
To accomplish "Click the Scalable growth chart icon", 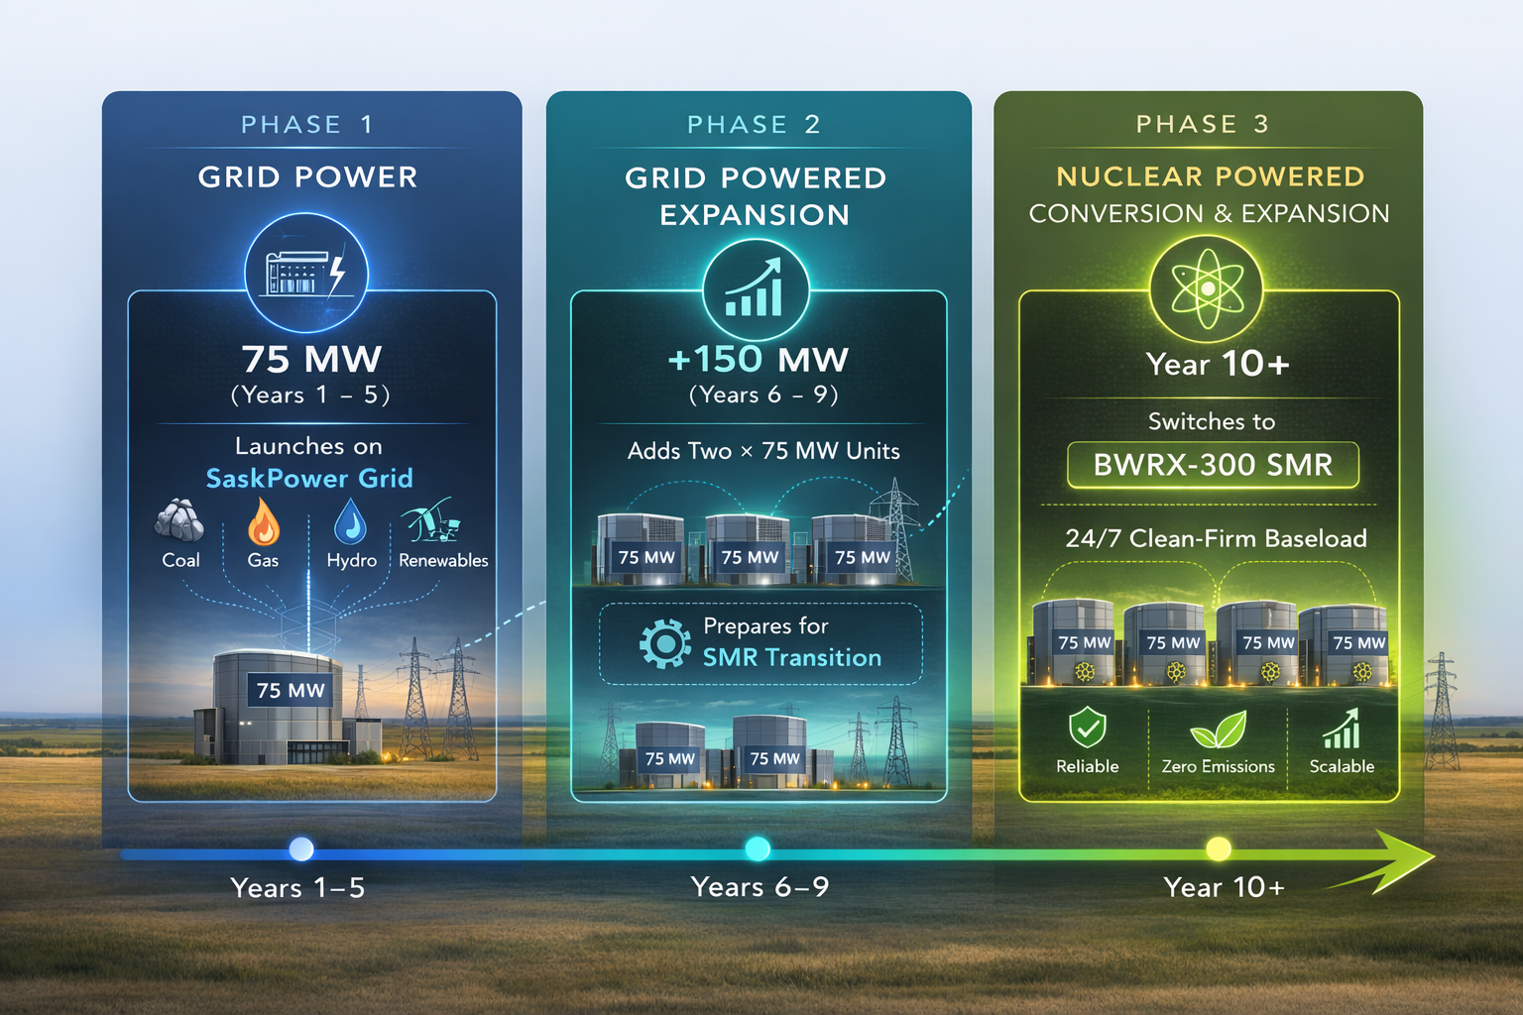I will coord(1342,729).
